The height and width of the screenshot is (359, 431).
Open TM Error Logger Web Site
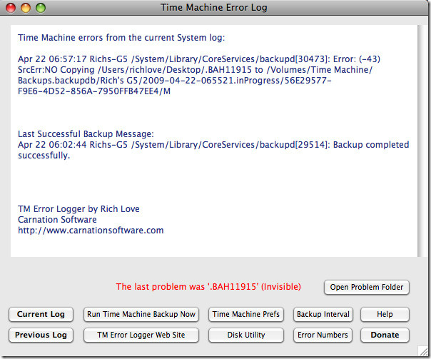click(141, 335)
